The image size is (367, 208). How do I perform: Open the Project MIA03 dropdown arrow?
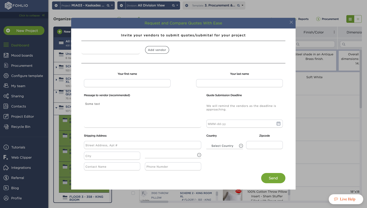(x=112, y=5)
